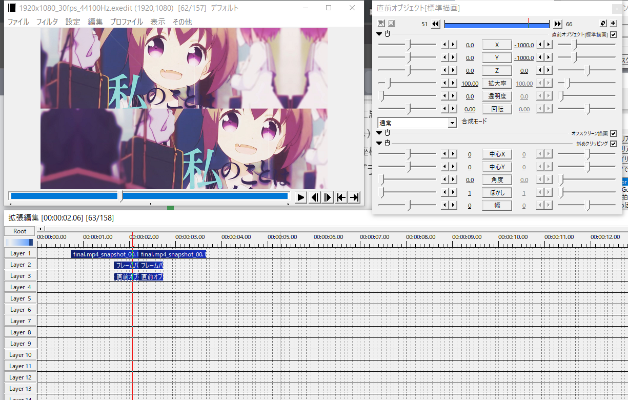Collapse the 斜めクリッピング section triangle
This screenshot has height=400, width=628.
pyautogui.click(x=379, y=143)
